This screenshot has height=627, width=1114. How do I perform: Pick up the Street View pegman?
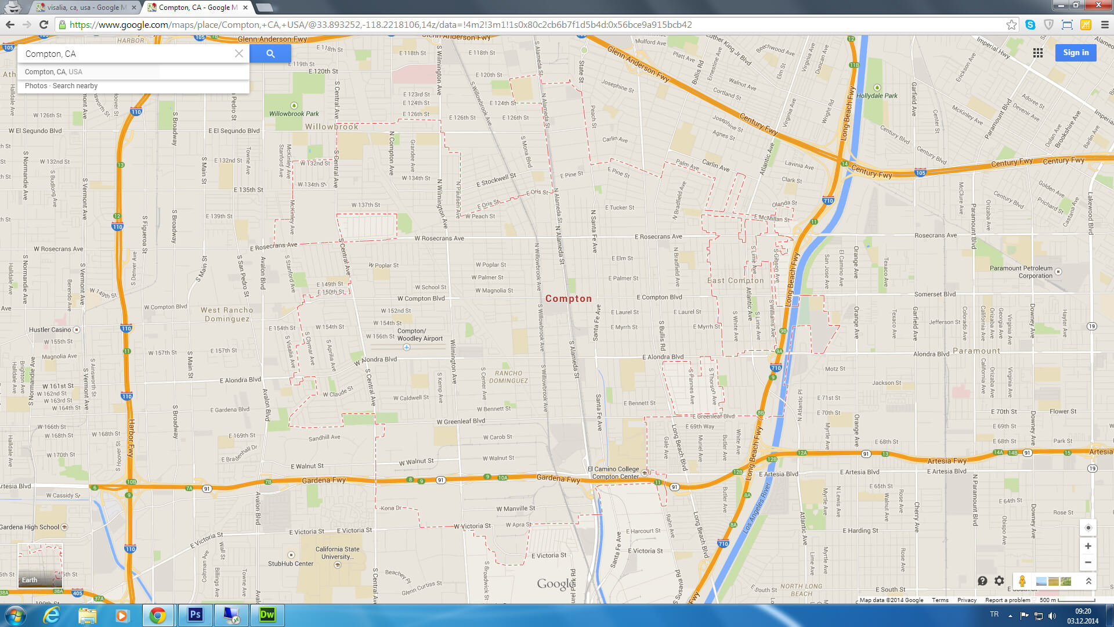pyautogui.click(x=1022, y=581)
